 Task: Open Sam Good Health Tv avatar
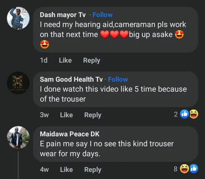pyautogui.click(x=18, y=83)
